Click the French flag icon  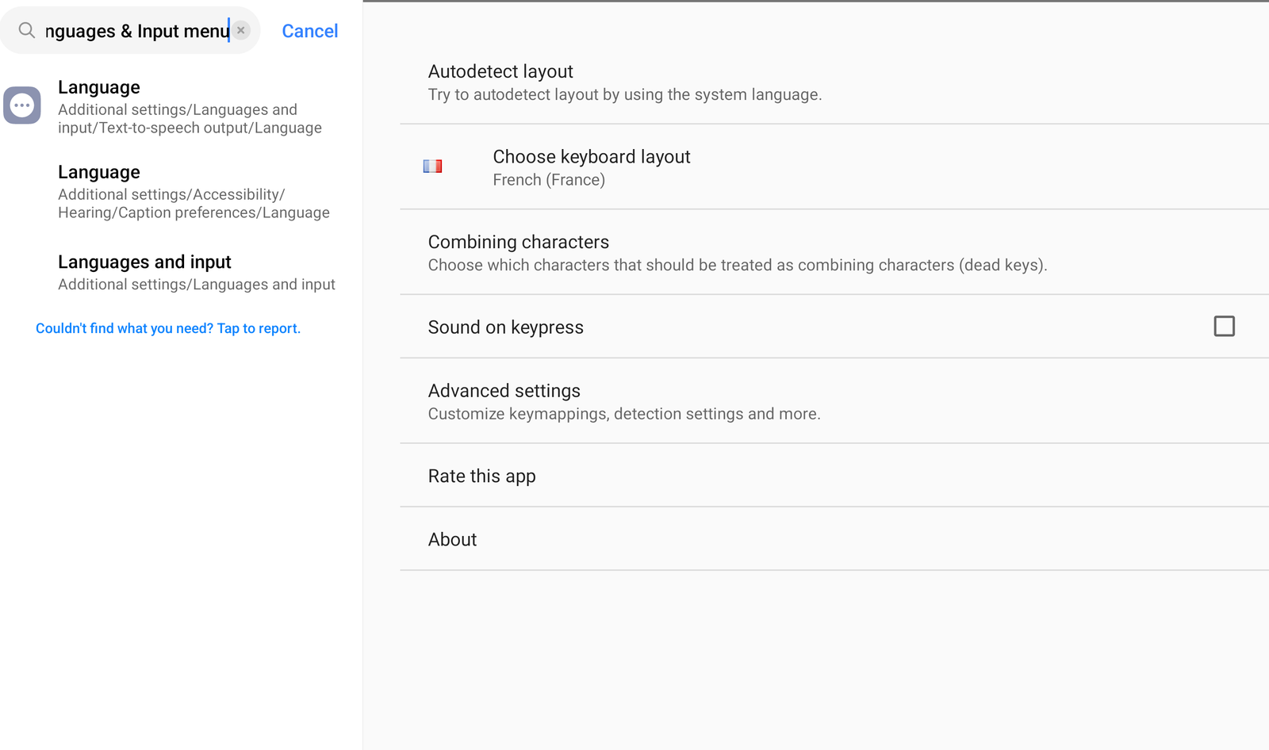[432, 166]
